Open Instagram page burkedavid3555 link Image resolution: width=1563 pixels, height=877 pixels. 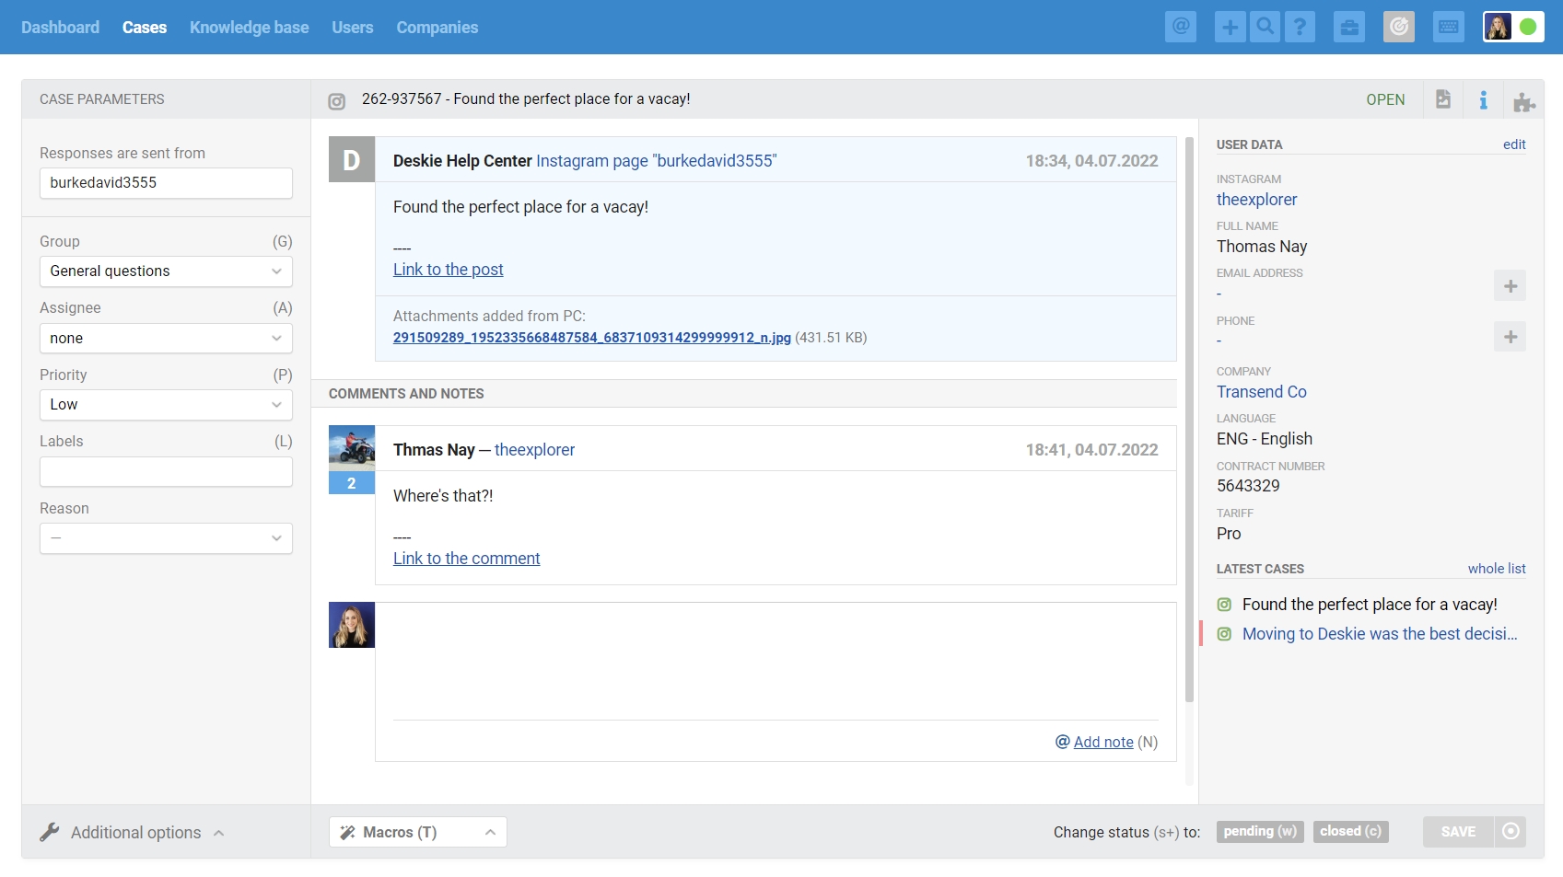point(657,161)
